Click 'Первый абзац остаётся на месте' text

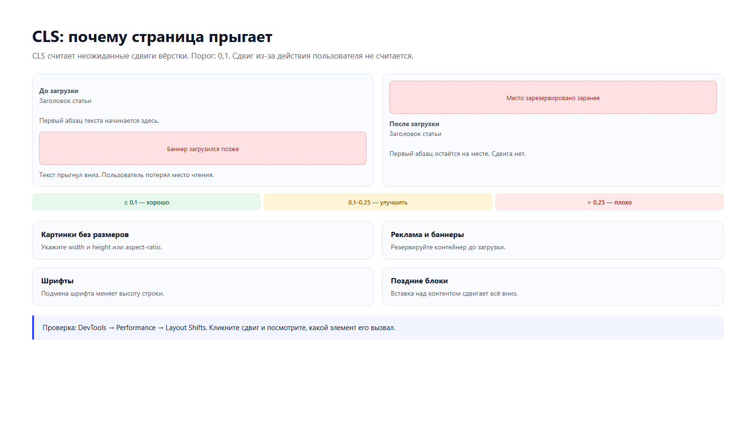457,153
